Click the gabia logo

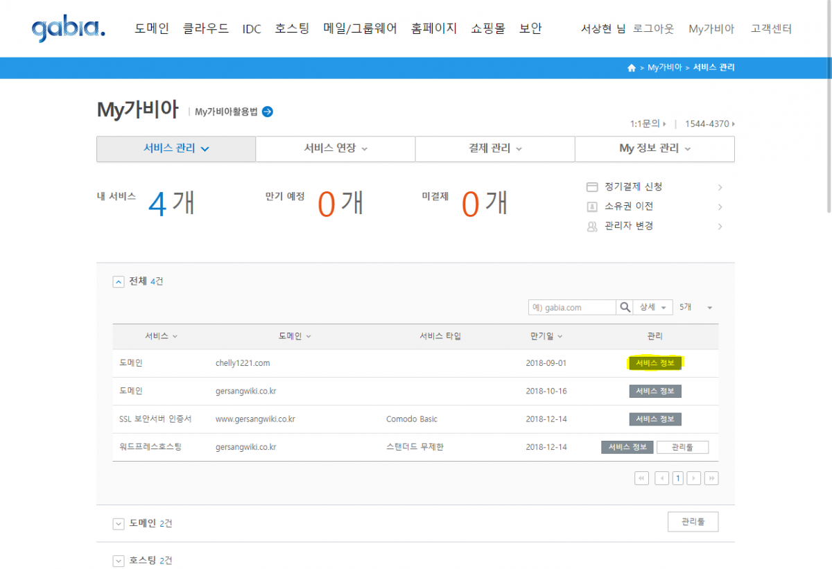click(x=68, y=29)
